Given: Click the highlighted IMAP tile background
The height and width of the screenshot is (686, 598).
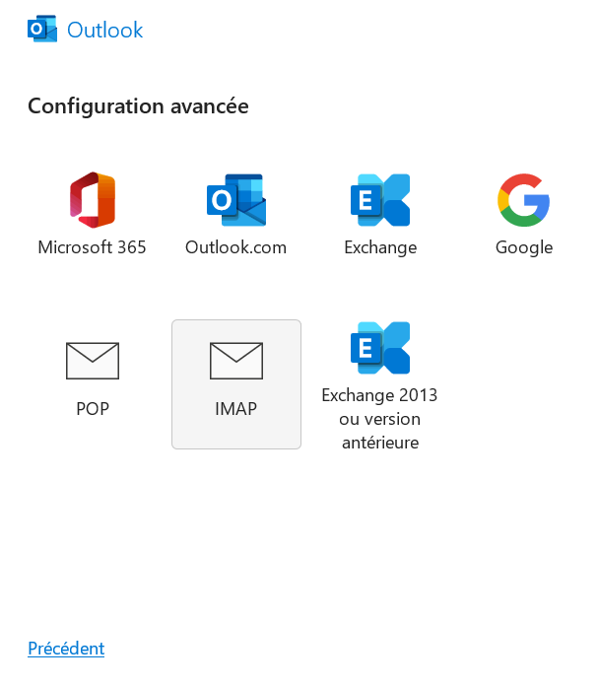Looking at the screenshot, I should pyautogui.click(x=236, y=384).
